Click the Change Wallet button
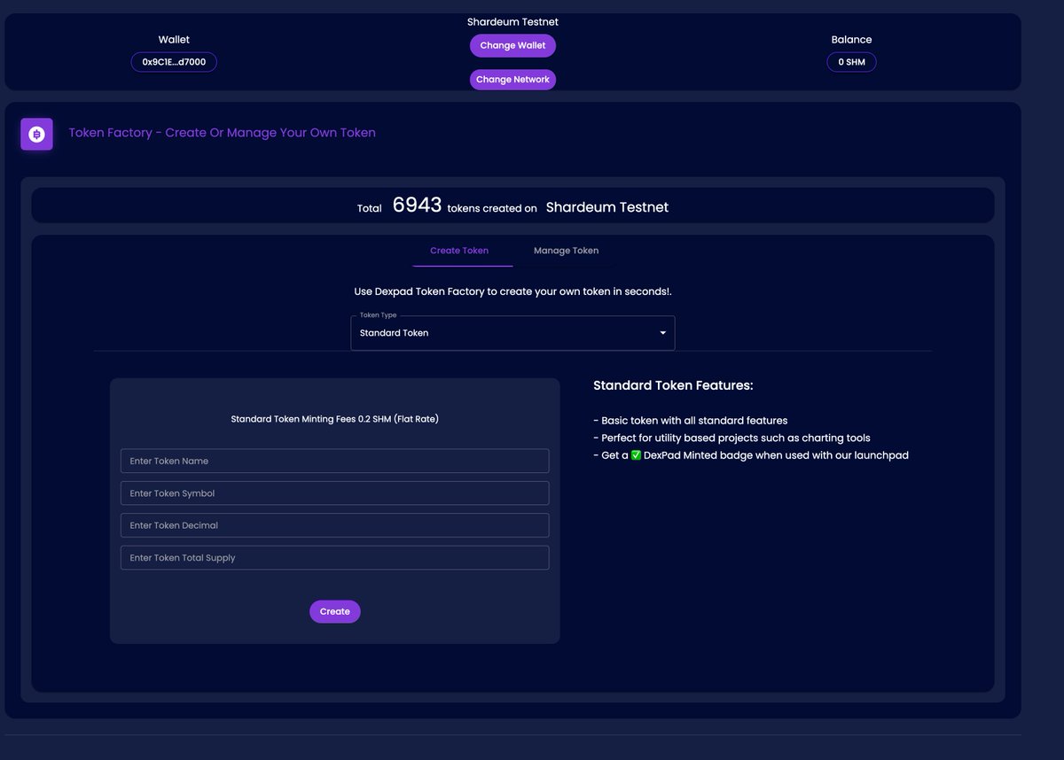 click(x=512, y=45)
